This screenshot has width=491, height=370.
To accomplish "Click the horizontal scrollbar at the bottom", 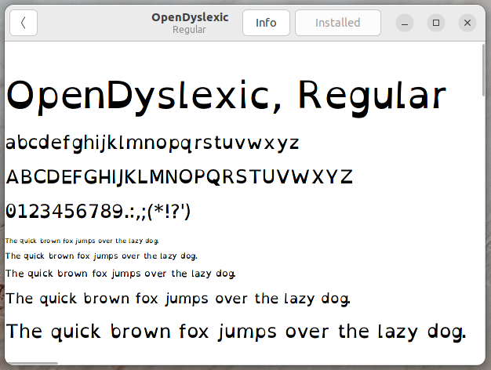I will tap(33, 363).
